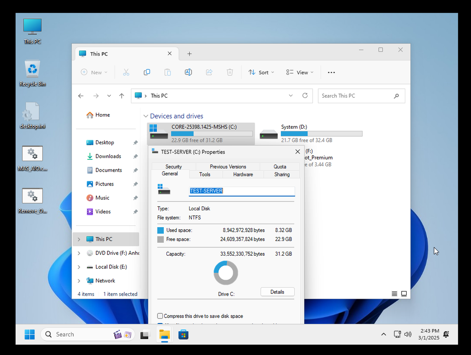Open the See more three-dots menu
The image size is (471, 355).
point(331,72)
